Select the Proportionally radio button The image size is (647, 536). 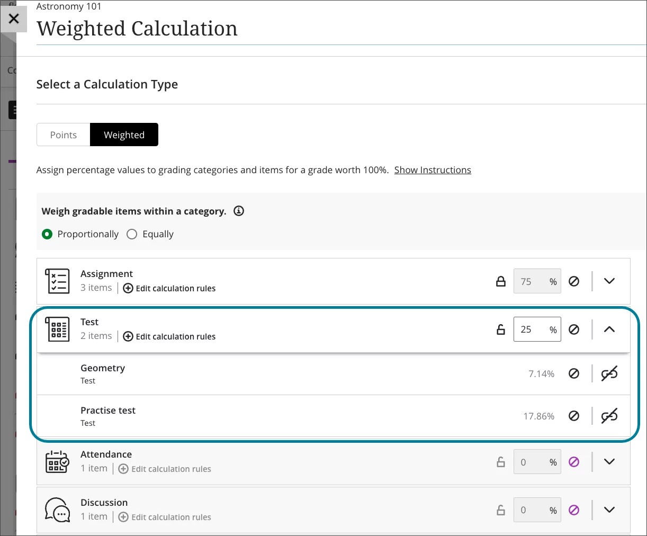tap(47, 234)
